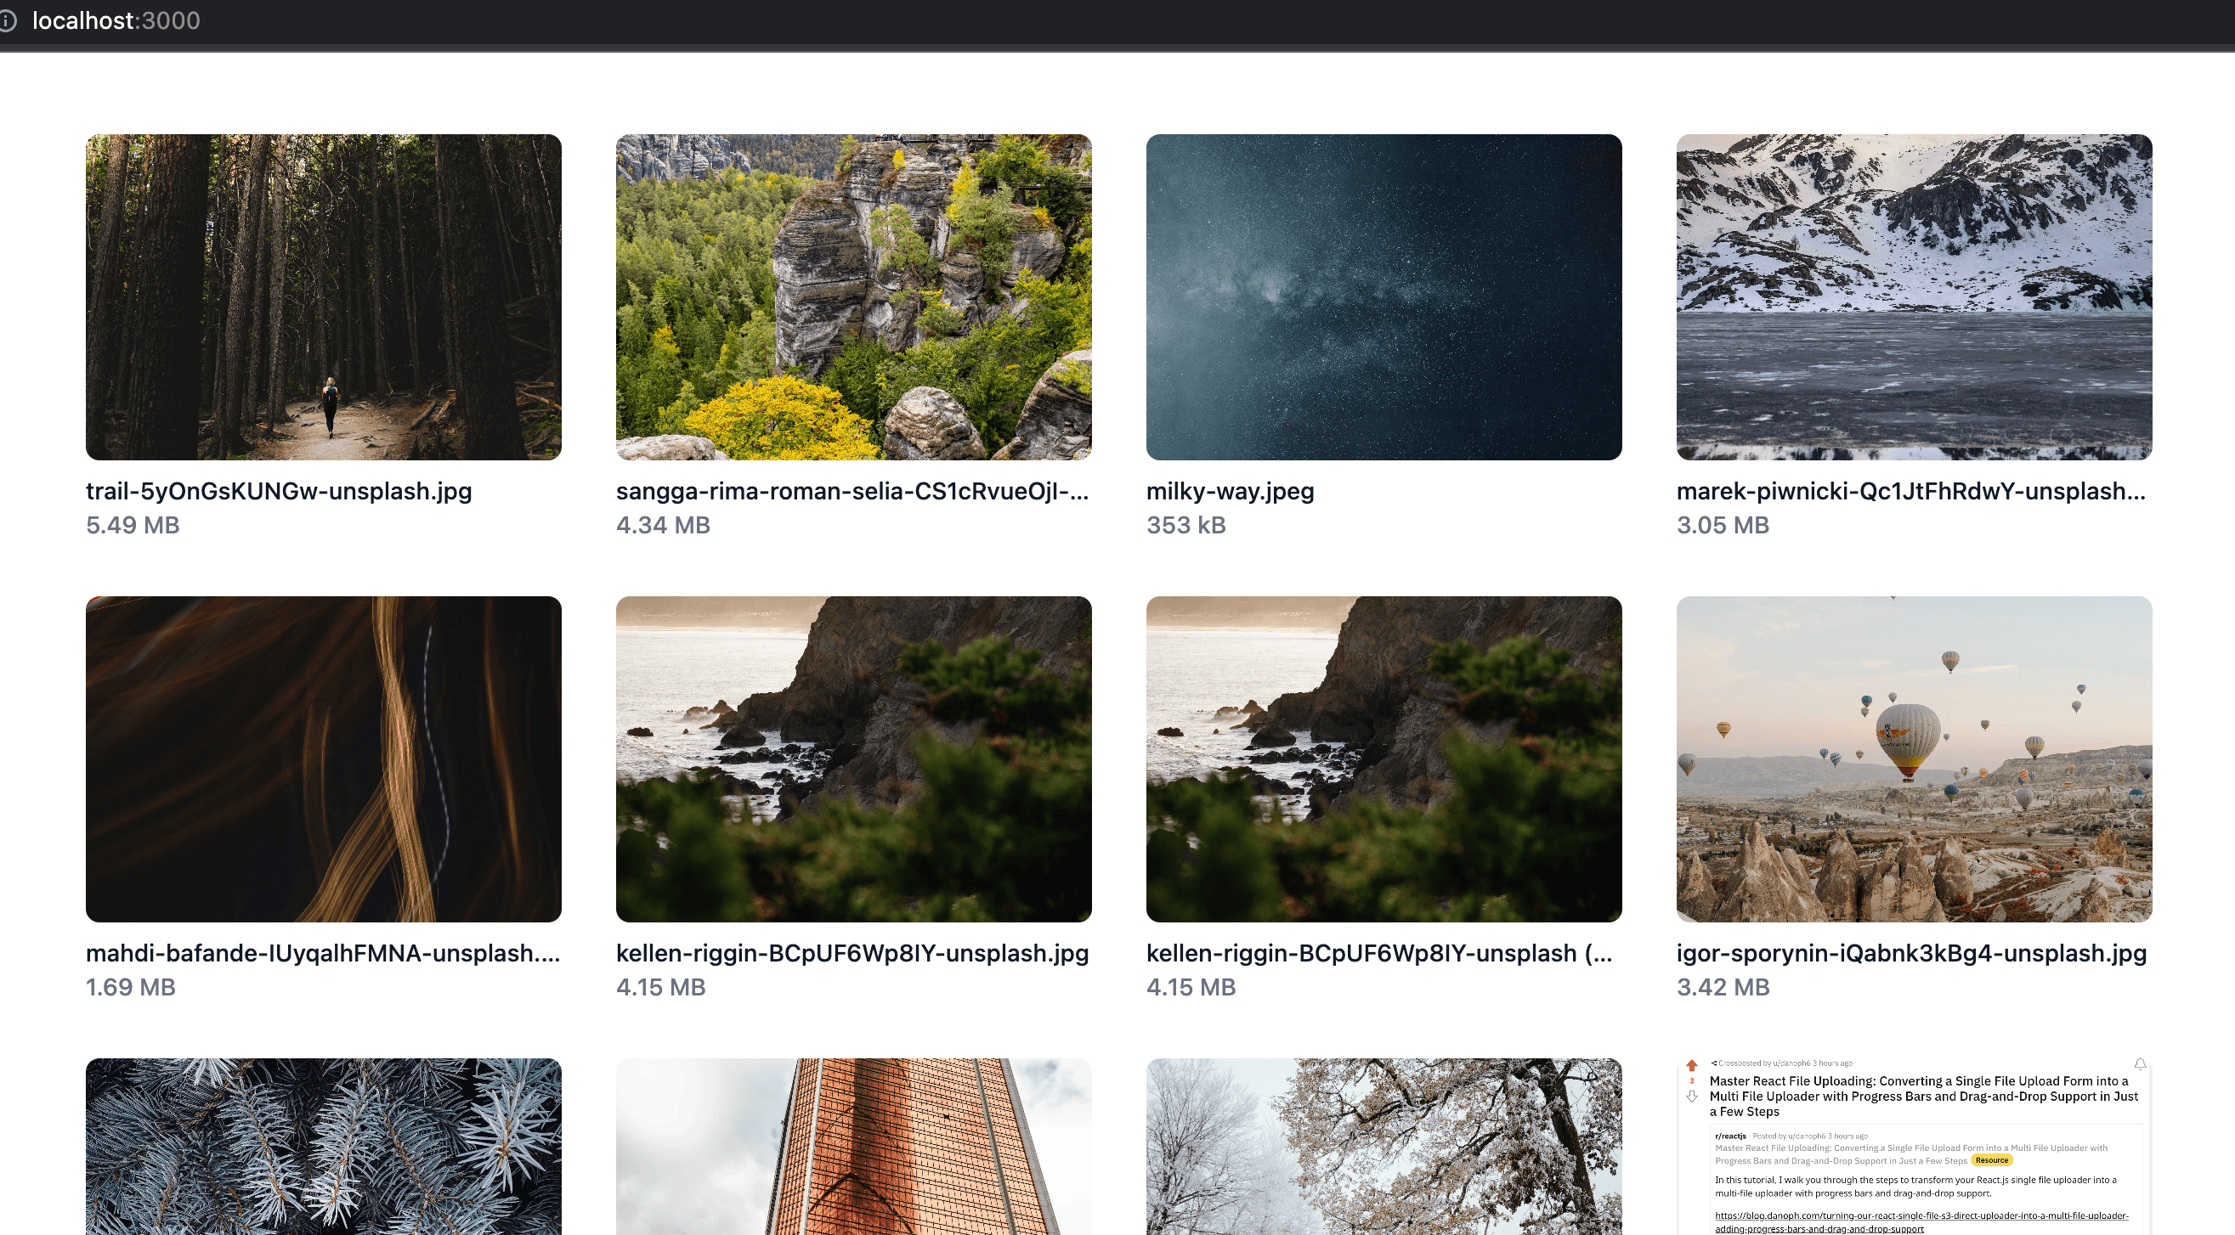Select the hot air balloons image by igor-sporynin

pyautogui.click(x=1913, y=758)
